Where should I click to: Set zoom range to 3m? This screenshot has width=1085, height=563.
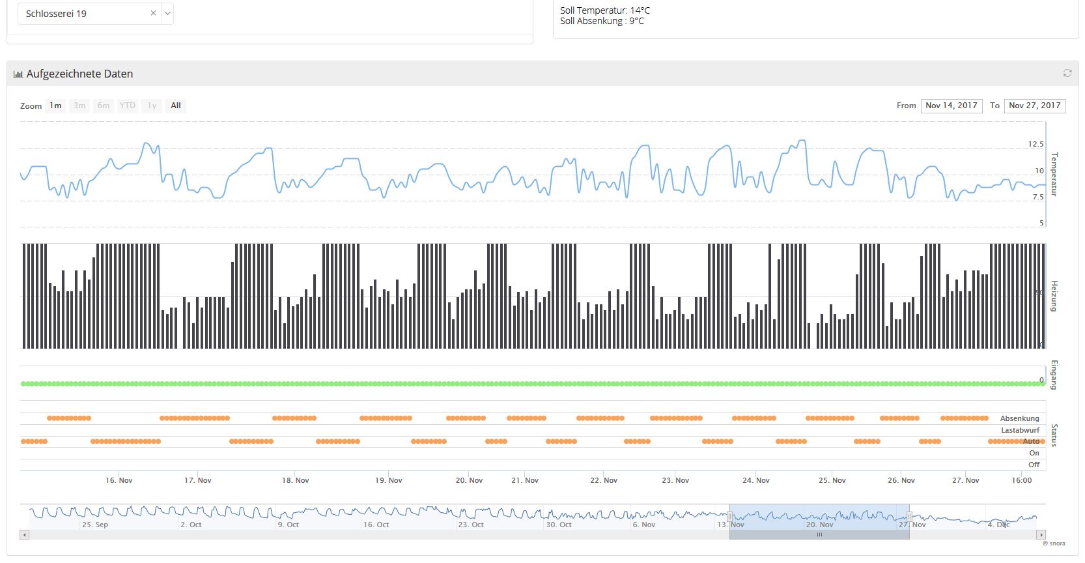(79, 106)
